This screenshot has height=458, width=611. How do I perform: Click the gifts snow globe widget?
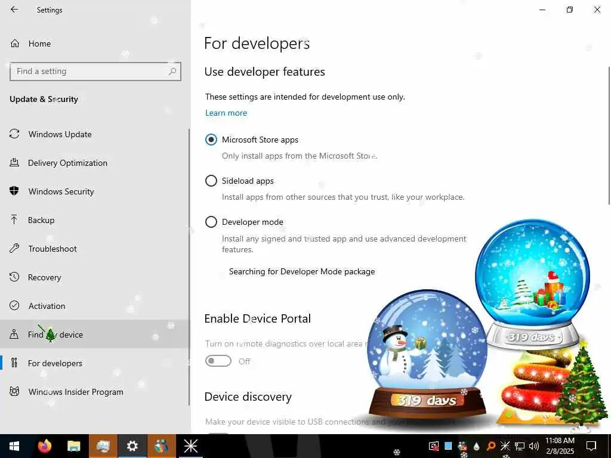click(532, 283)
